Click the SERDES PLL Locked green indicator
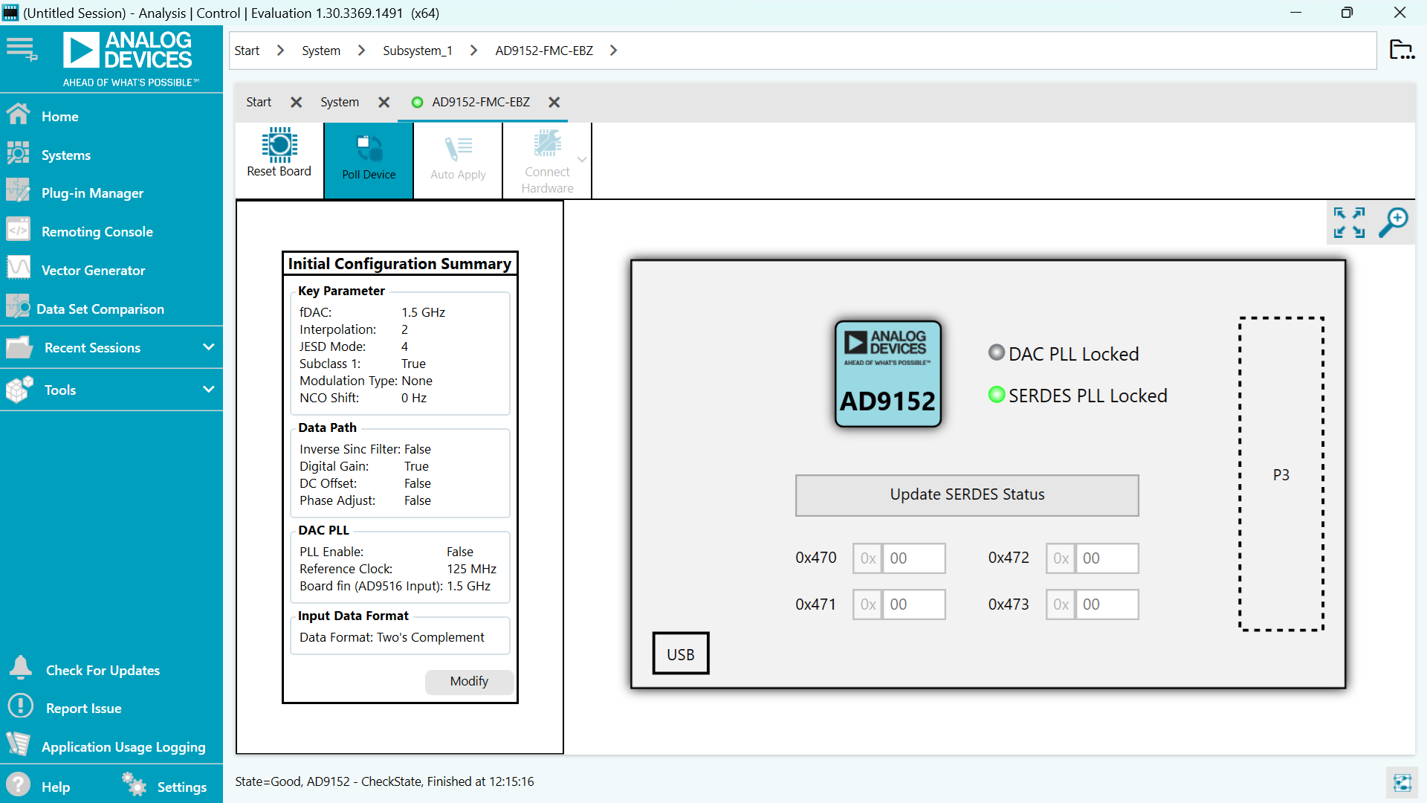Screen dimensions: 1427x803 (x=996, y=395)
